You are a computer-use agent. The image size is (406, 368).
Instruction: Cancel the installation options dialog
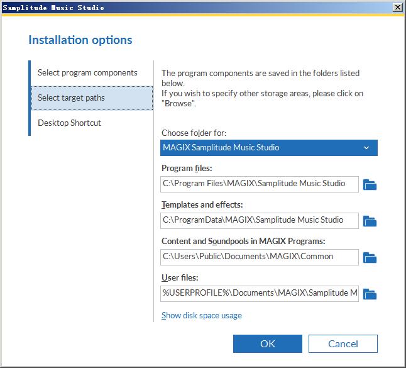coord(343,343)
